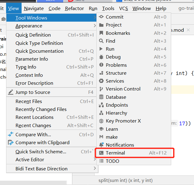Open the Refactor menu
194x185 pixels.
point(75,9)
